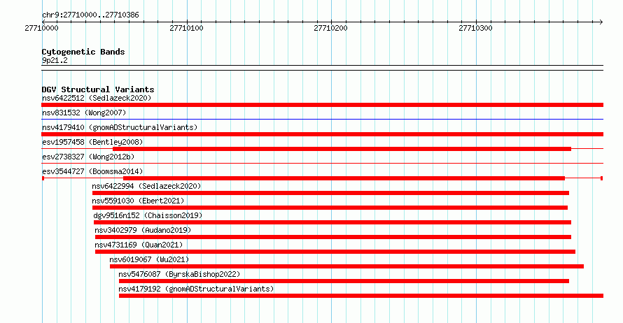Open the esv3544727 (Boomsma2014) variant label
Viewport: 623px width, 323px height.
pyautogui.click(x=92, y=171)
